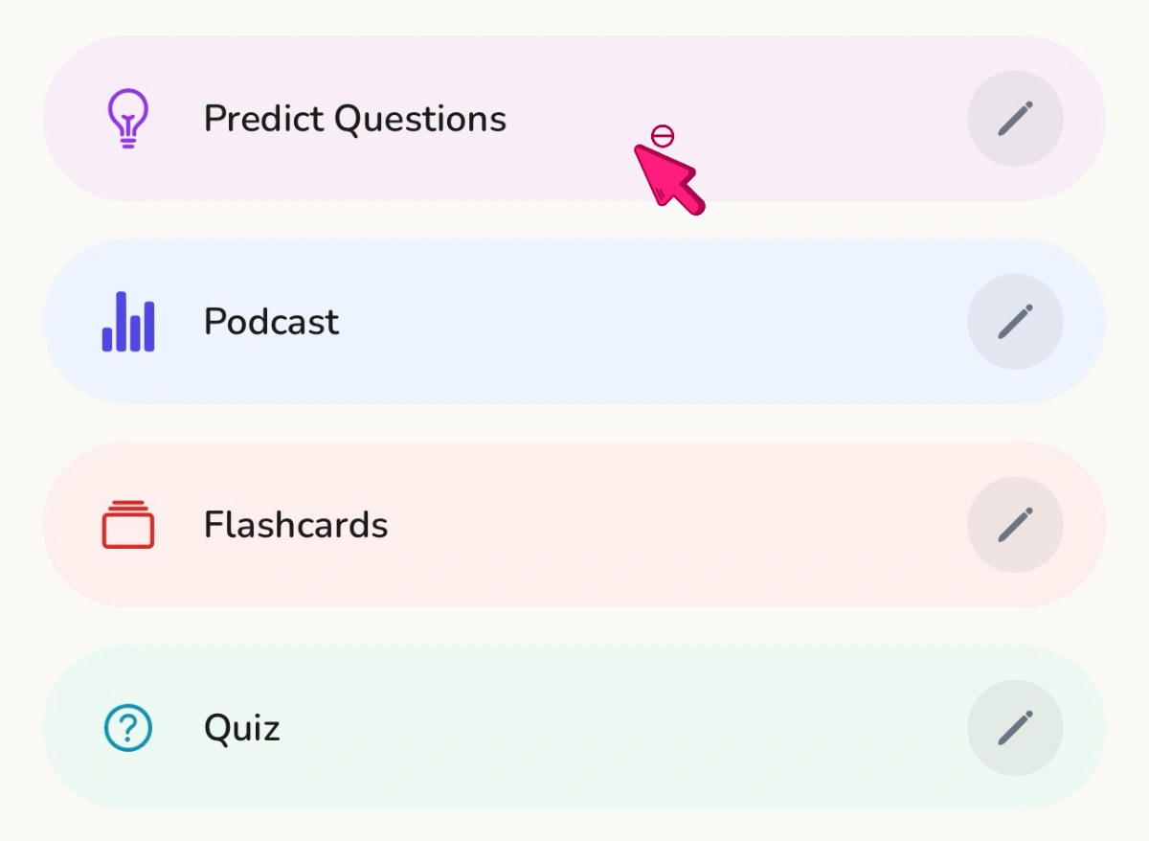Open Quiz editing via the pencil icon
This screenshot has width=1149, height=841.
coord(1015,728)
